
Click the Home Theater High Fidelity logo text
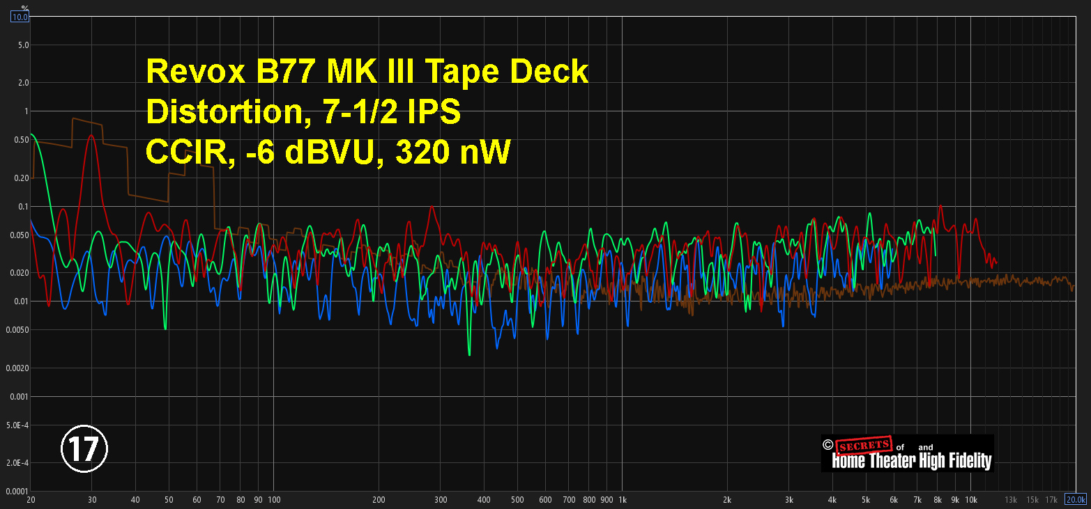[911, 460]
